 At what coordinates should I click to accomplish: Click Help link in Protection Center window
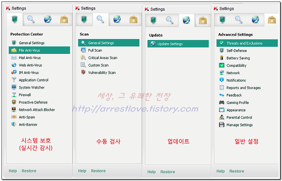(x=13, y=171)
